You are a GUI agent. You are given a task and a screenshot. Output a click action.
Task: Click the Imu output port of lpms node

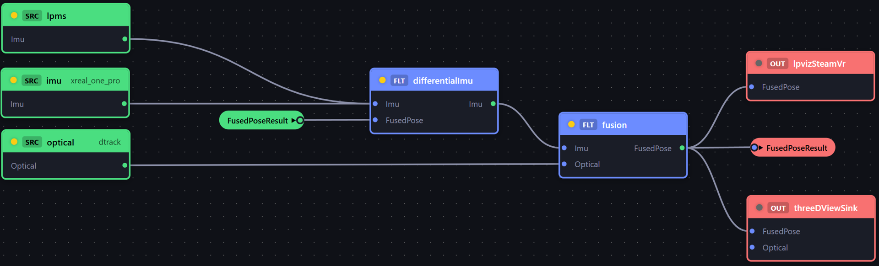pyautogui.click(x=125, y=39)
